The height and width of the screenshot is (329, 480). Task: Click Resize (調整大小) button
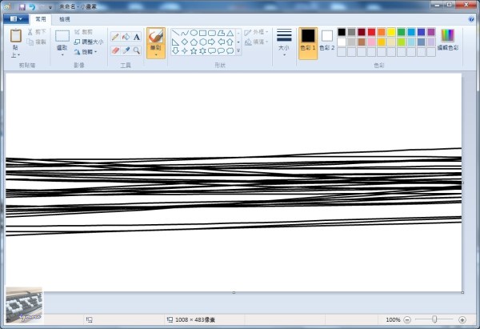point(89,42)
